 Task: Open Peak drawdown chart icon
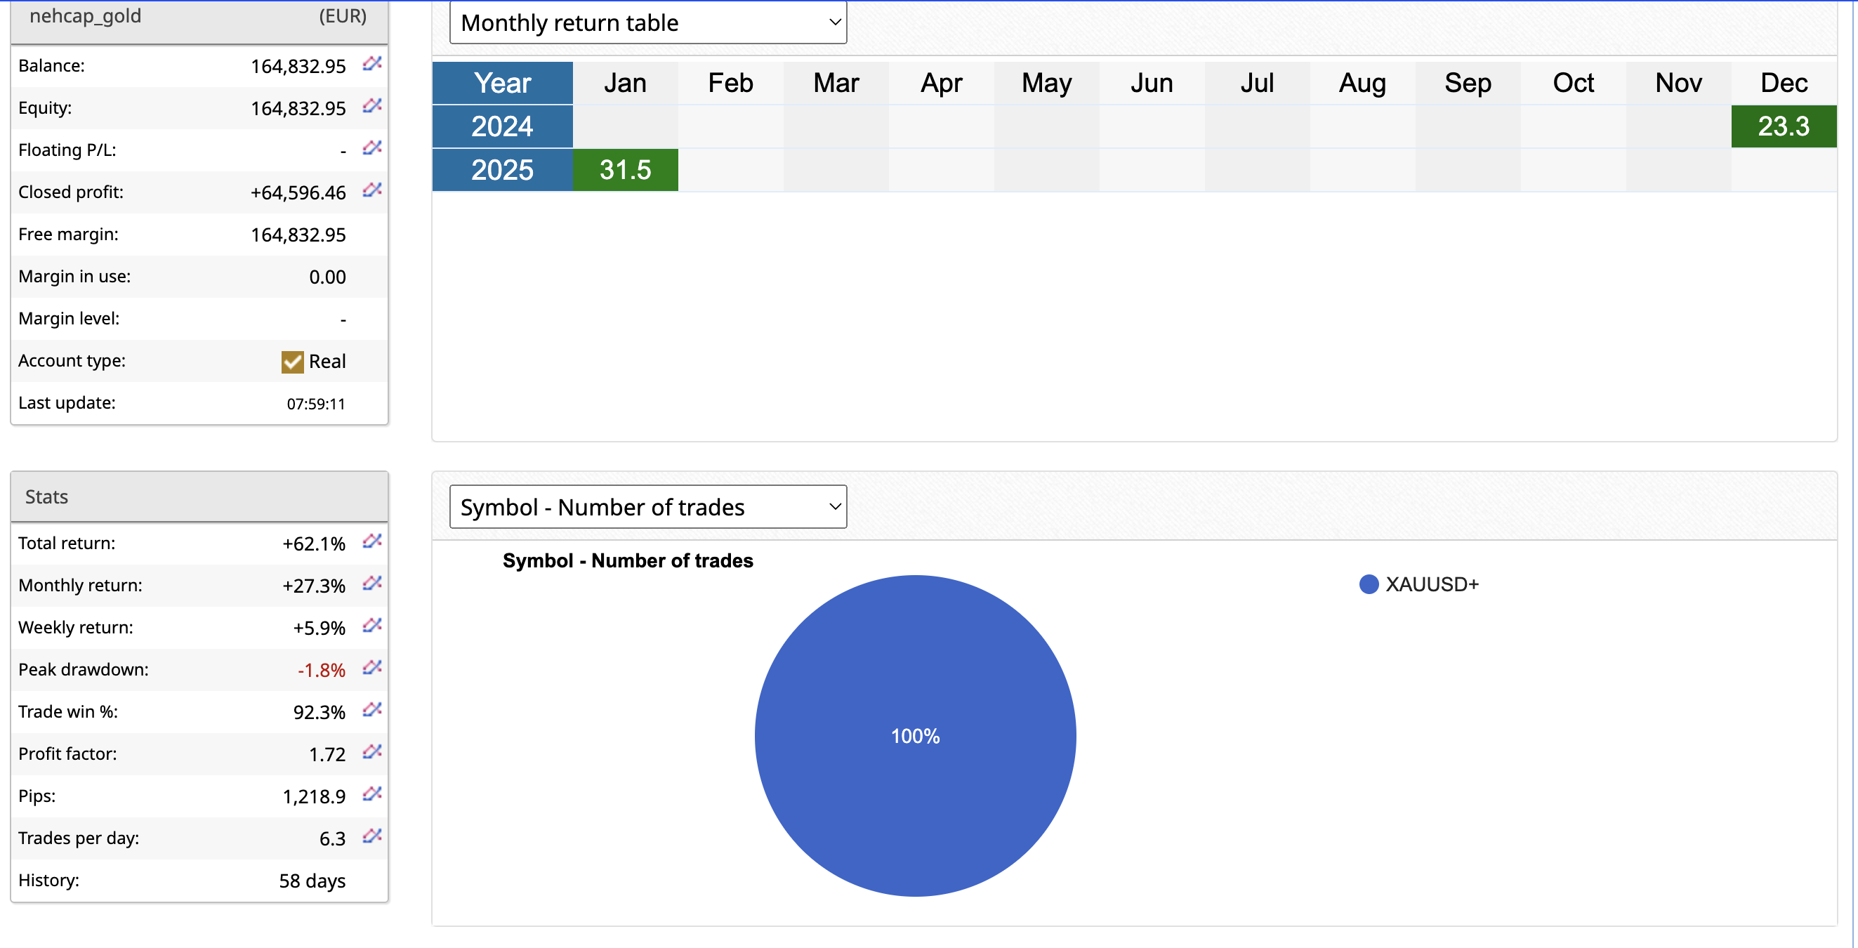(371, 668)
